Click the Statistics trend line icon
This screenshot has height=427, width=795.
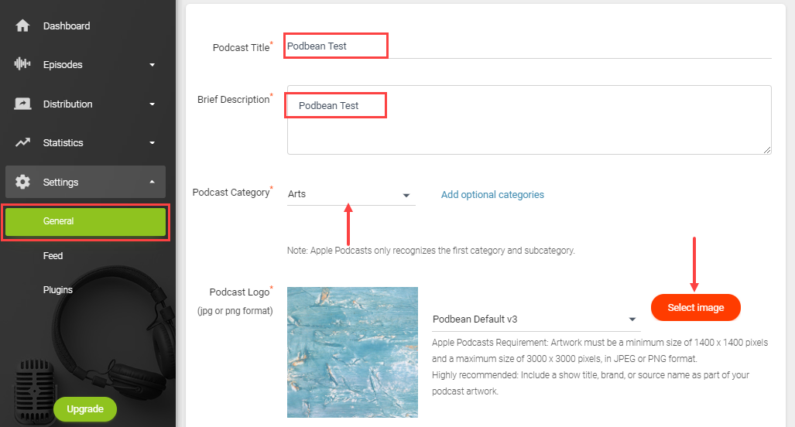(22, 142)
